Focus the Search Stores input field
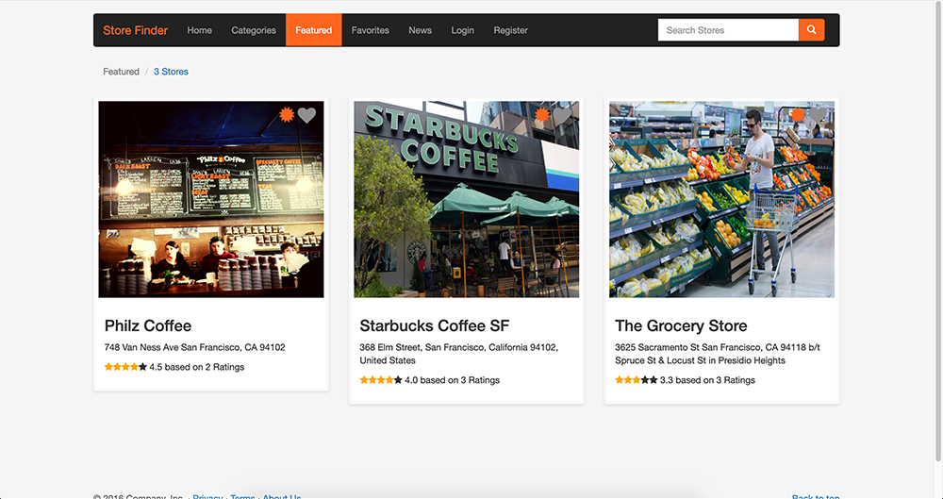943x499 pixels. [x=728, y=30]
